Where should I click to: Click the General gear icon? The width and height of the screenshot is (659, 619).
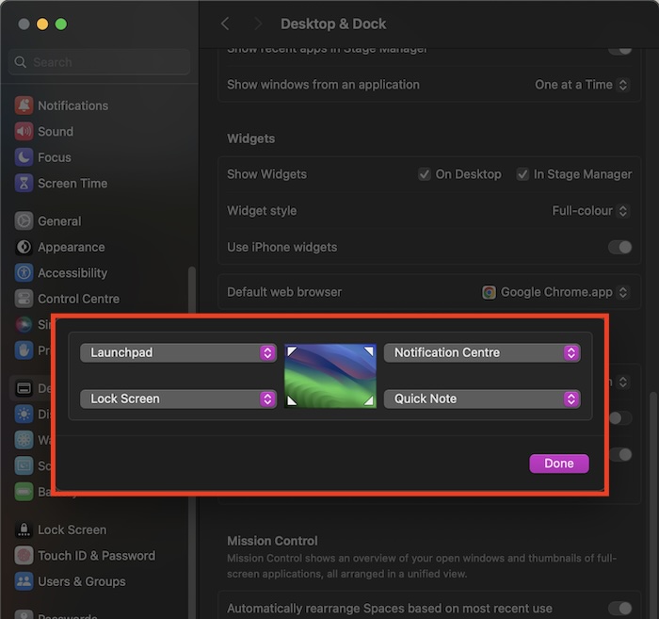point(24,221)
